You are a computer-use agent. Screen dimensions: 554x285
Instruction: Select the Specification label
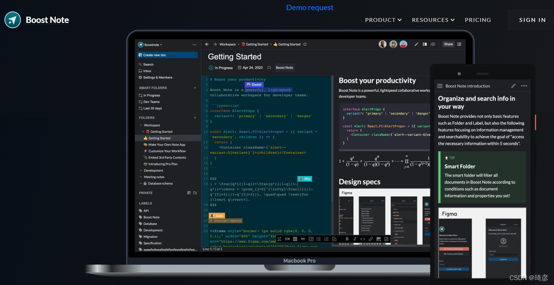click(x=150, y=243)
